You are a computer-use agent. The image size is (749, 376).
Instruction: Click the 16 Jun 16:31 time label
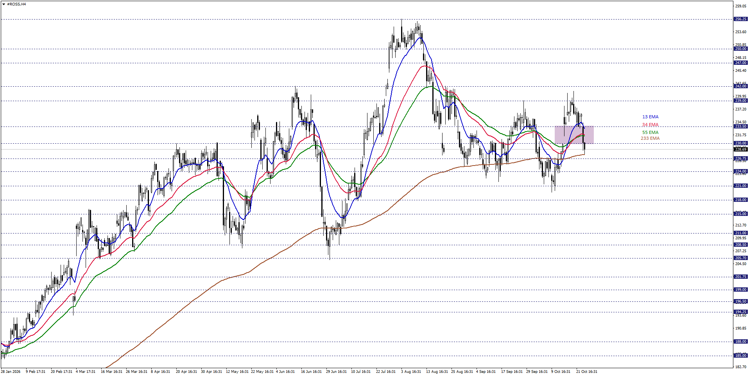(311, 372)
